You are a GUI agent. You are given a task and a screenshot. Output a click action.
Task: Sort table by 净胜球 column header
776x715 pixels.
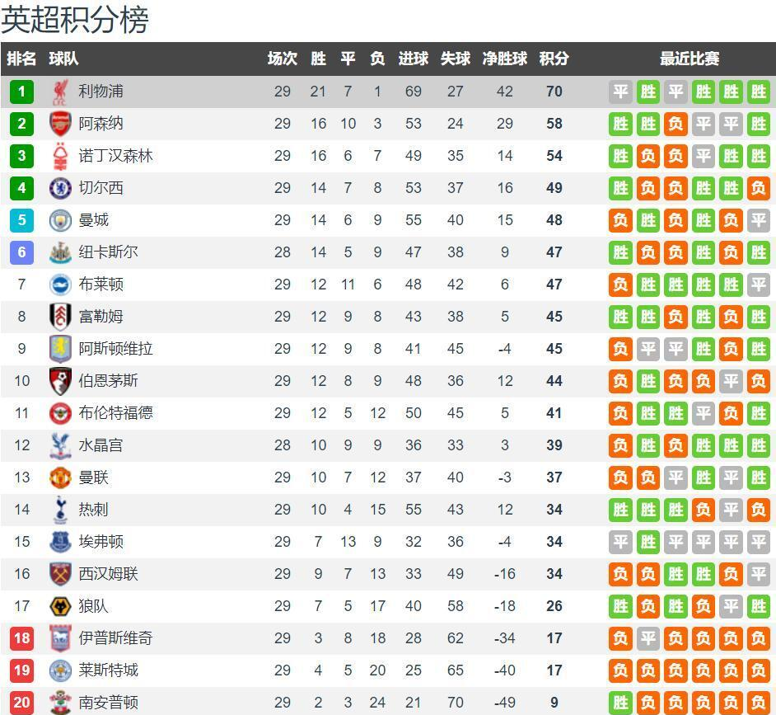point(505,59)
